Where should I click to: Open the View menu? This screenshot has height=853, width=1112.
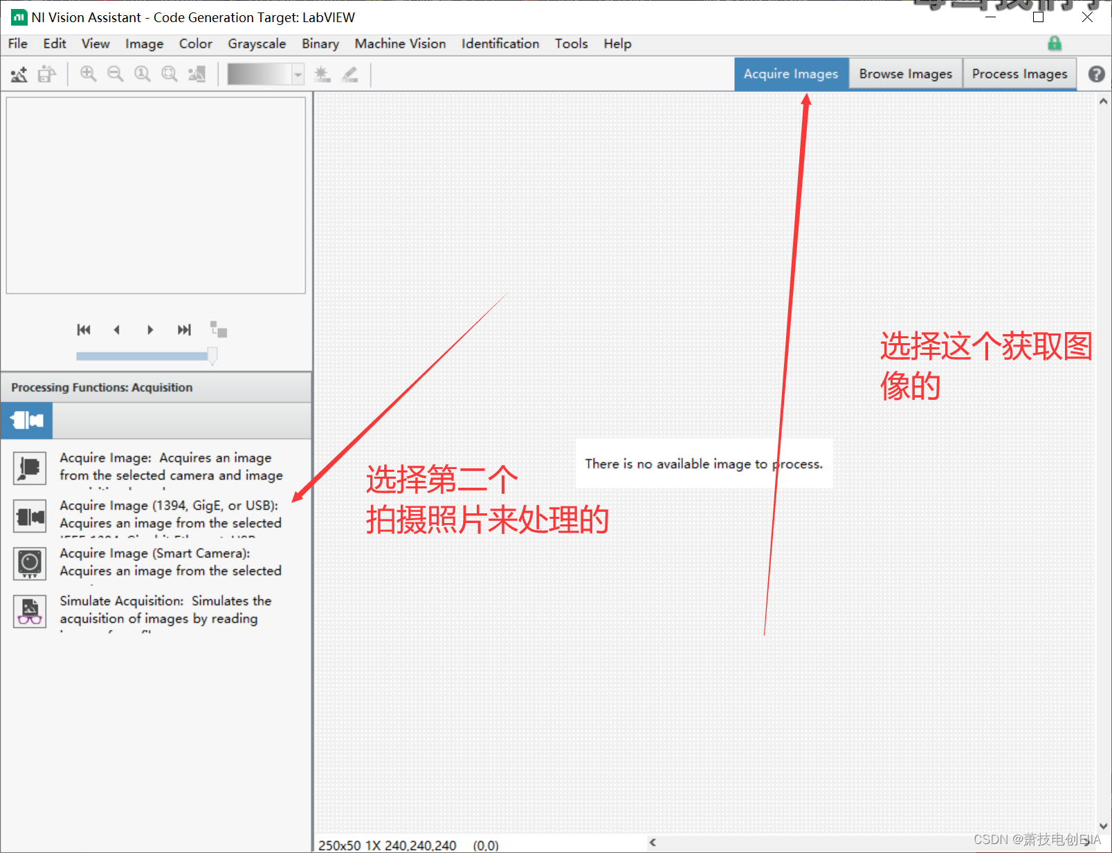[x=95, y=44]
